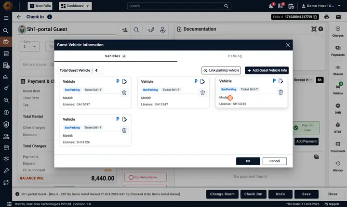Open Charges in the right panel
Screen dimensions: 347x207
[x=338, y=32]
